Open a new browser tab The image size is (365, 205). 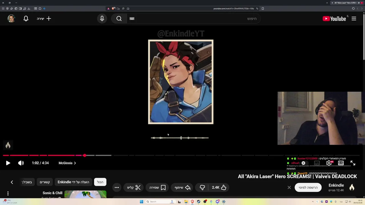pyautogui.click(x=327, y=3)
